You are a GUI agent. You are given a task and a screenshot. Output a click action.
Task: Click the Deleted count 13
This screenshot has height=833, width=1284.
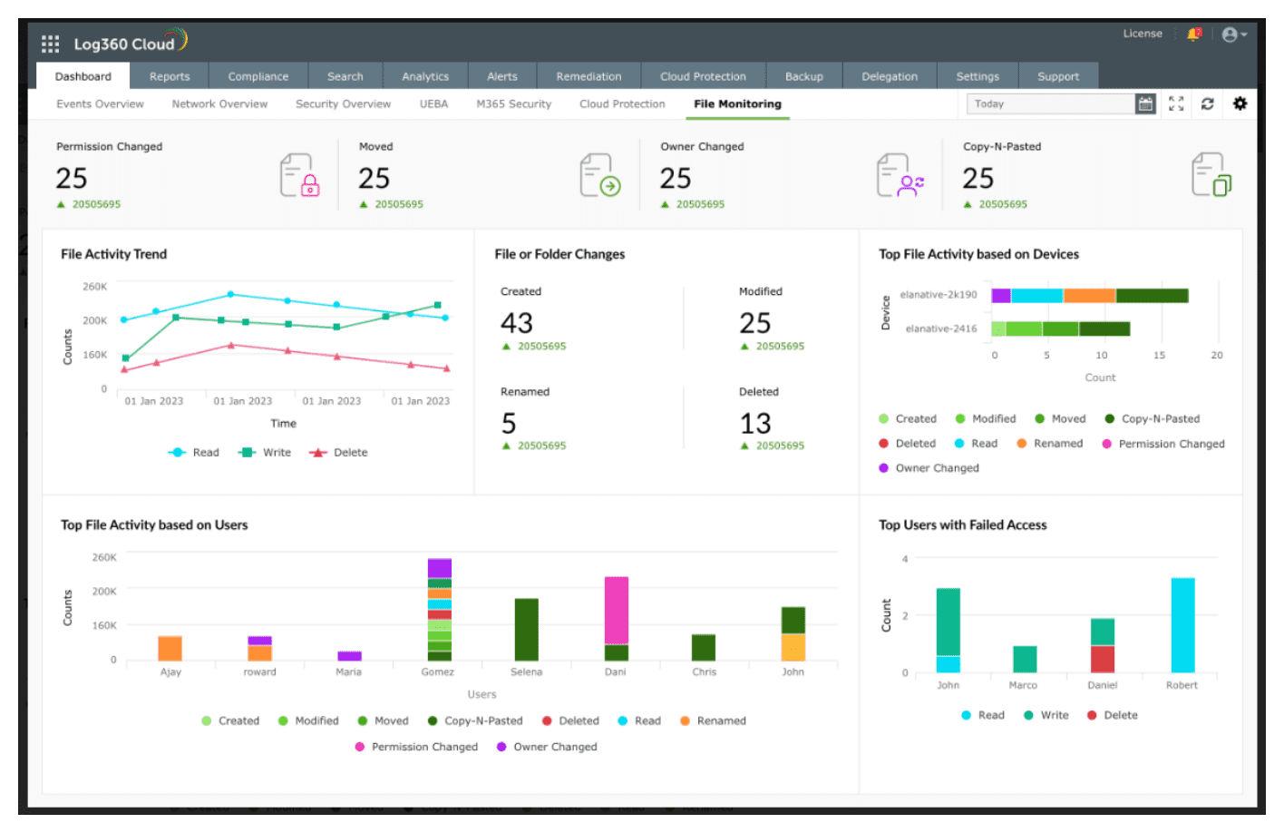[755, 424]
